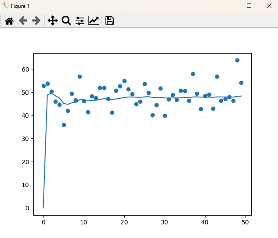The height and width of the screenshot is (238, 278).
Task: Click the x-axis tick label 20
Action: tap(124, 223)
